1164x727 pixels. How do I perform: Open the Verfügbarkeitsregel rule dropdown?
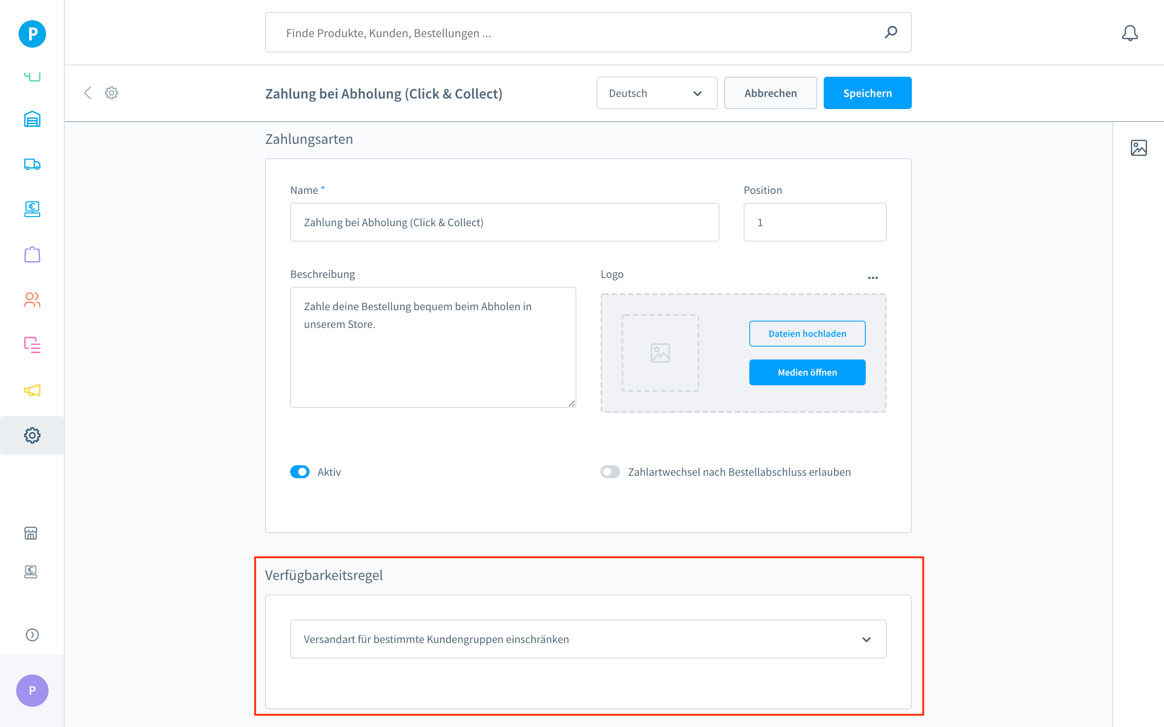(x=588, y=639)
